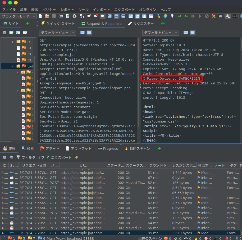The image size is (242, 240).
Task: Click the filter funnel icon in History
Action: point(18,157)
